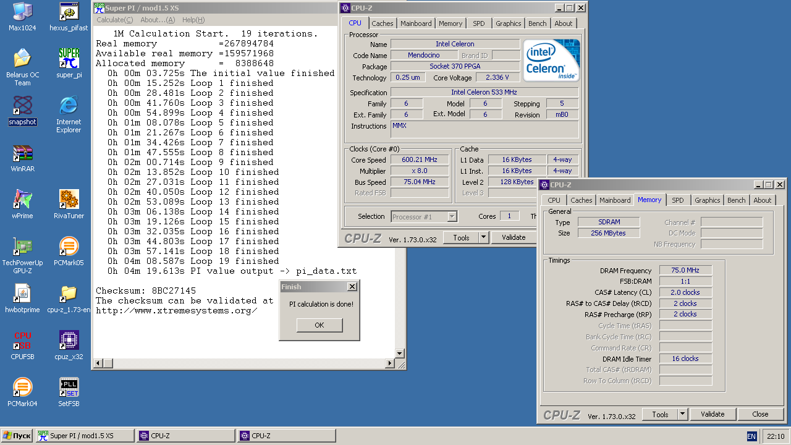Launch cpuz_x32 desktop shortcut
The image size is (791, 445).
point(69,345)
